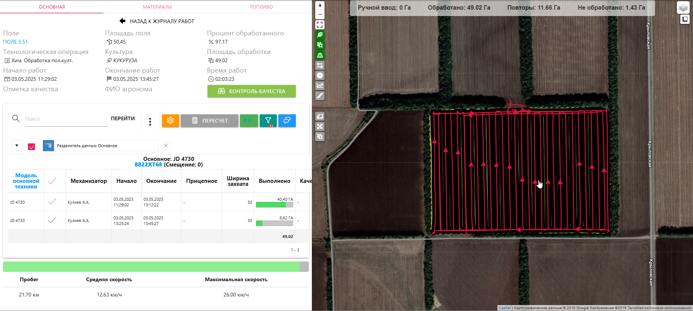This screenshot has width=693, height=311.
Task: Expand the dropdown arrow beside pink checkbox
Action: 17,146
